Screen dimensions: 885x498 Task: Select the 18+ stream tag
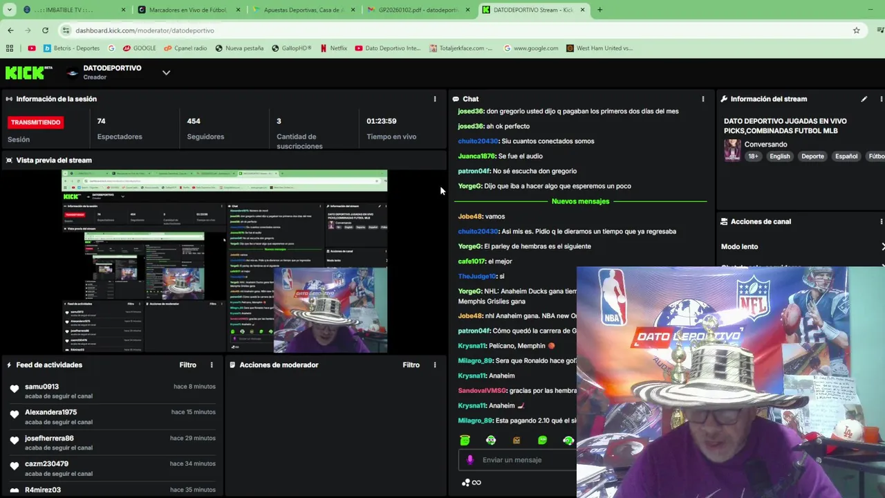(x=753, y=156)
